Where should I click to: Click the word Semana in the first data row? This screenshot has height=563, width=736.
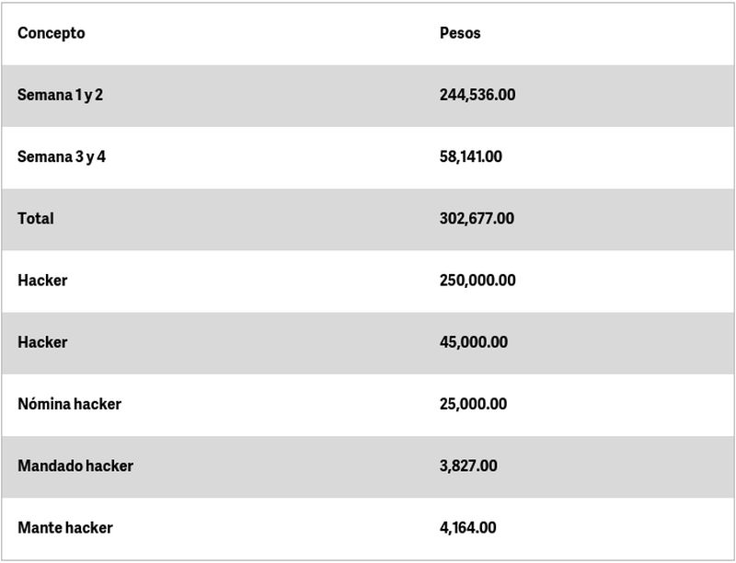tap(43, 95)
